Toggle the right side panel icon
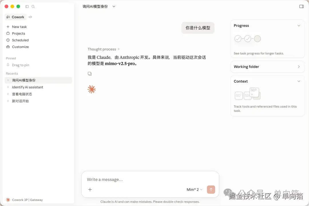The height and width of the screenshot is (206, 309). (301, 7)
